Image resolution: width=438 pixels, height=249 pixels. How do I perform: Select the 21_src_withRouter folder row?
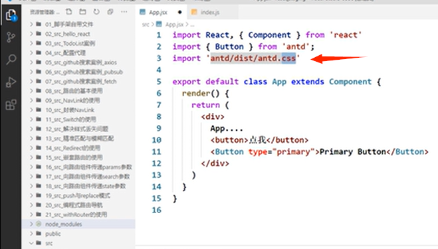pos(78,214)
